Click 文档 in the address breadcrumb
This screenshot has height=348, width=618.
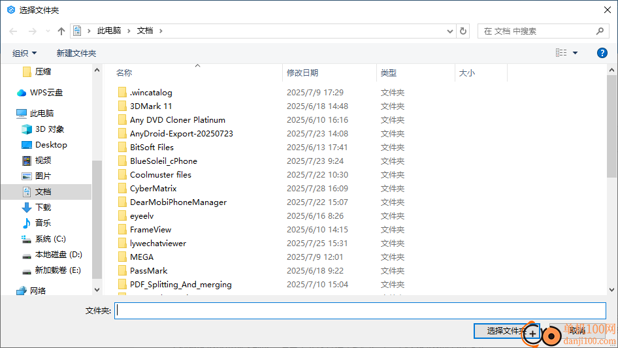point(144,31)
